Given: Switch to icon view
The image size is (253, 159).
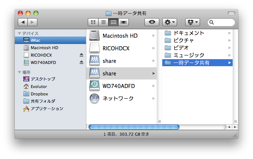Looking at the screenshot, I should 93,22.
